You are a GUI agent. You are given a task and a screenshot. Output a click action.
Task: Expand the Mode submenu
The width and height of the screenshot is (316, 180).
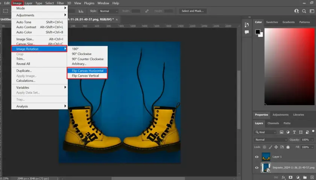[39, 8]
